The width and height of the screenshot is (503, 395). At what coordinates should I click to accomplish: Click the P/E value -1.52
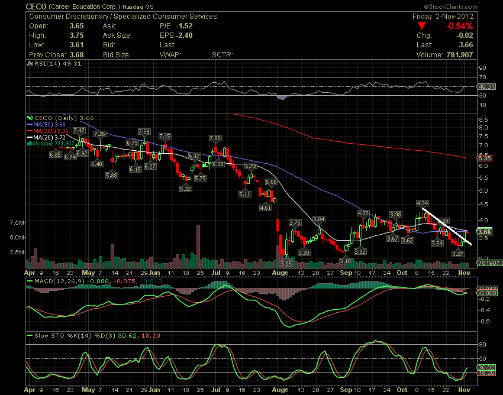pyautogui.click(x=184, y=26)
